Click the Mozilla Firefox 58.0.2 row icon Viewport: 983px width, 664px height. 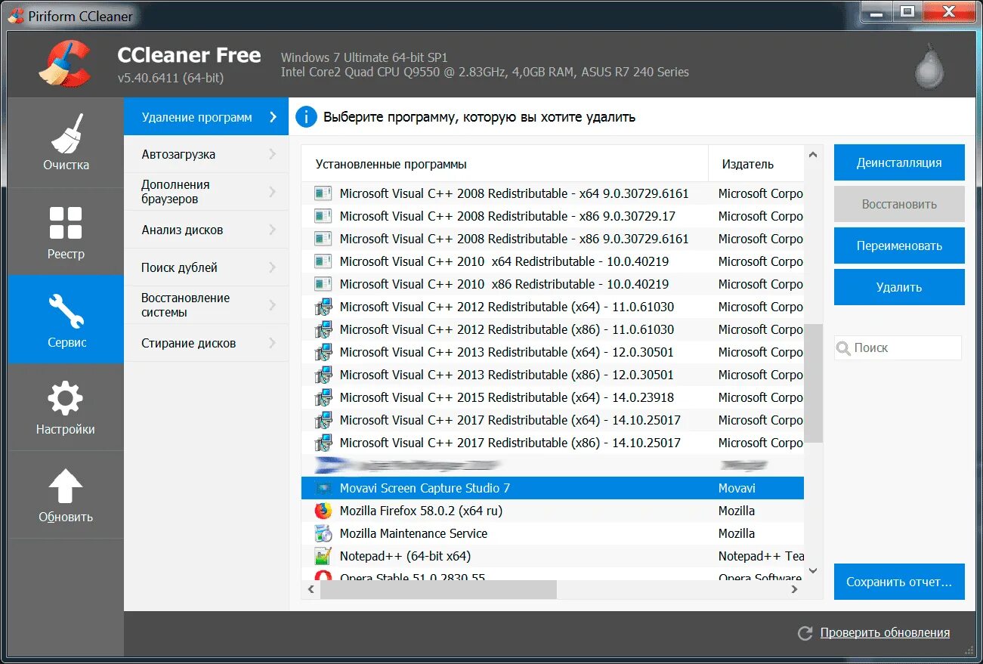coord(323,511)
